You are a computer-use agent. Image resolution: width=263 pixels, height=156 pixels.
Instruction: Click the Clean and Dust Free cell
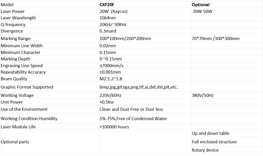point(131,109)
